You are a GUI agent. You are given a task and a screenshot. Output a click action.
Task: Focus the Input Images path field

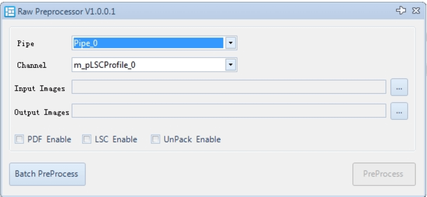tap(230, 87)
